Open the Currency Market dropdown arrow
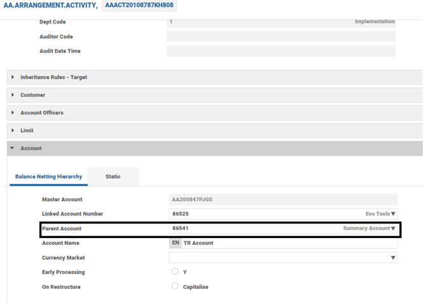 coord(393,258)
